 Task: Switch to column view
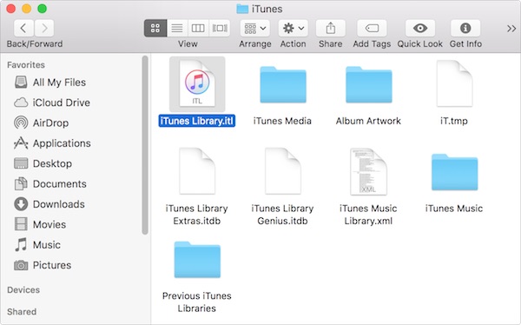click(198, 29)
